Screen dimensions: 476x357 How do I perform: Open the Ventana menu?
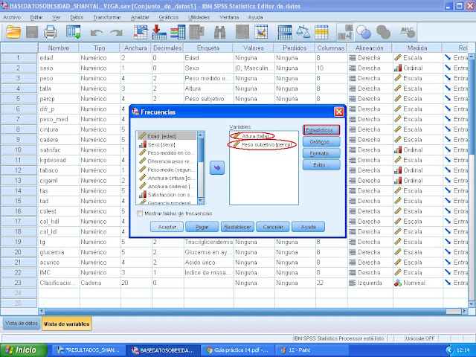coord(229,17)
